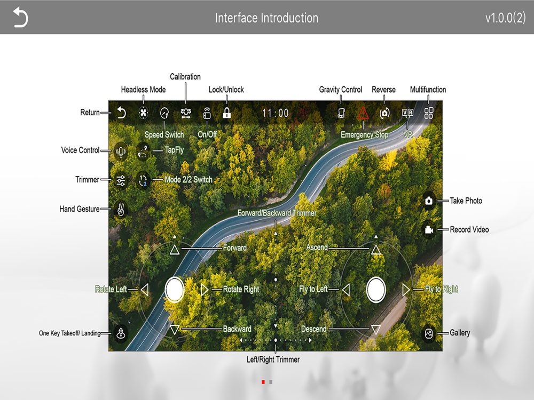Open the Calibration drone icon
534x400 pixels.
point(186,113)
